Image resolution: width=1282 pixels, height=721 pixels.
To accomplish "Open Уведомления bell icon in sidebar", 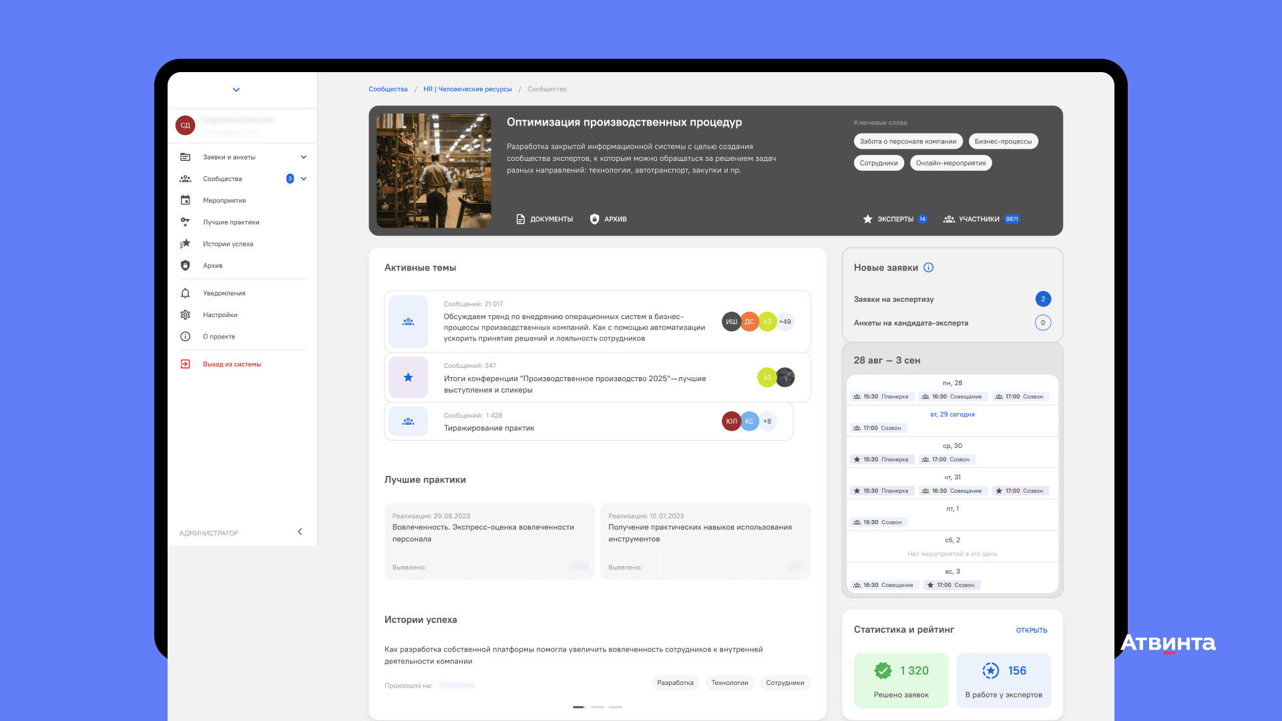I will [186, 293].
